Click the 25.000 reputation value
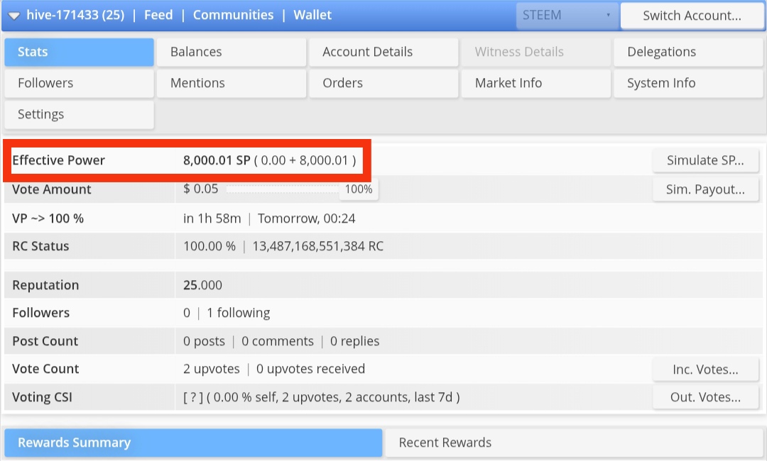 (x=202, y=285)
